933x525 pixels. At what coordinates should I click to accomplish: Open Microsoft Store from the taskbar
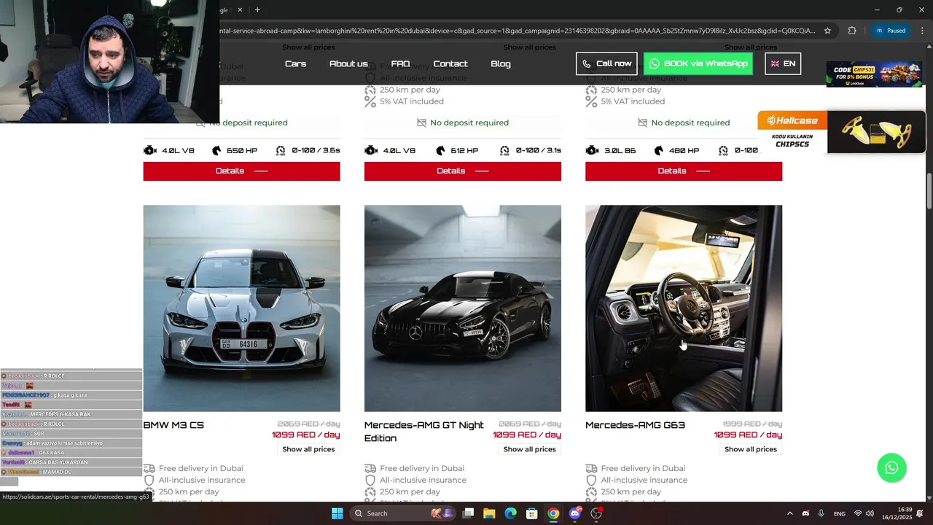pyautogui.click(x=532, y=513)
